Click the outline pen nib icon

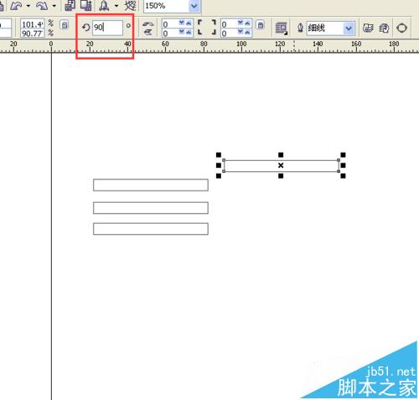[300, 28]
